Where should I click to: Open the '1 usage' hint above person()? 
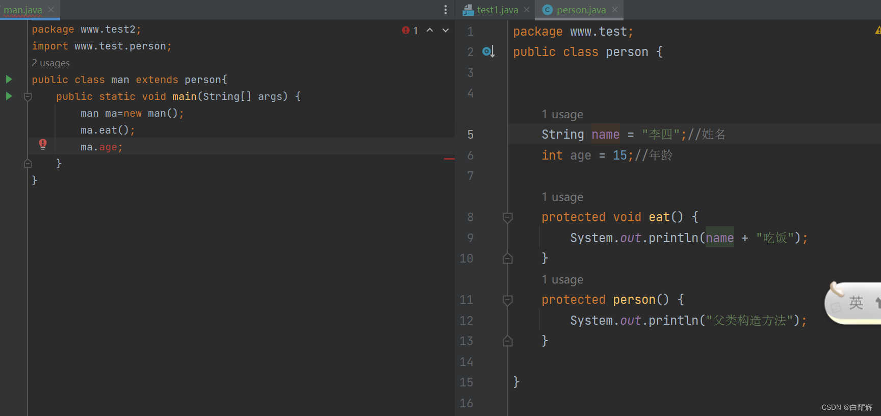coord(562,279)
